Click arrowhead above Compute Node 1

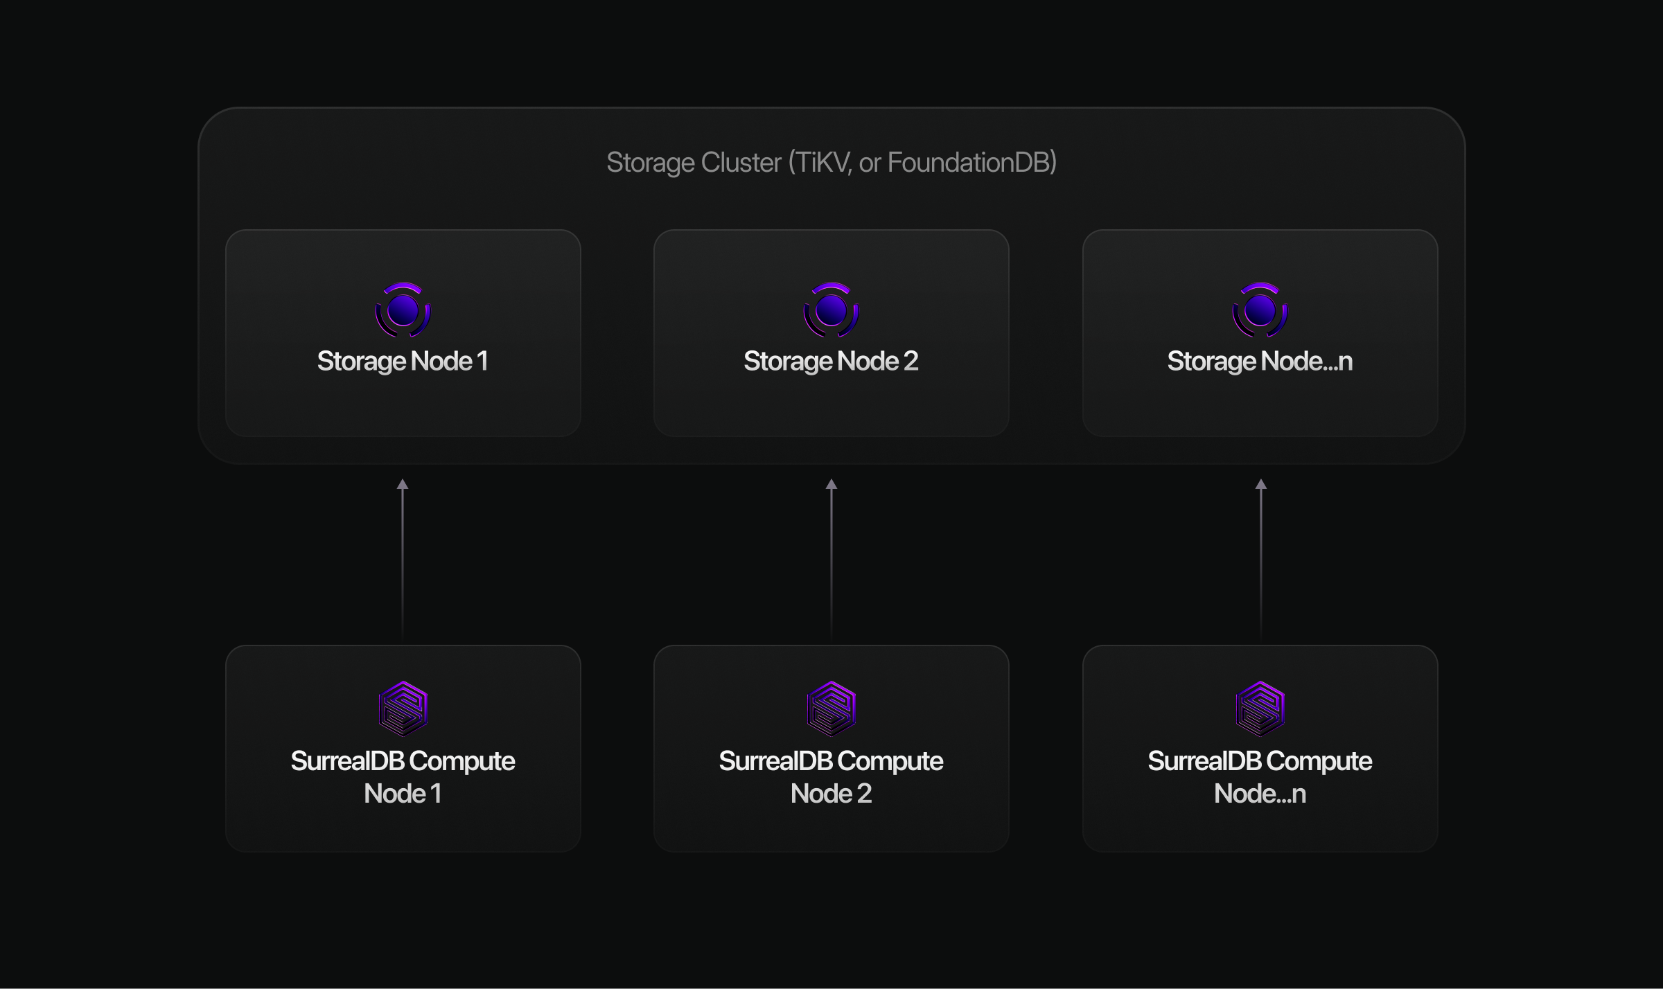(403, 485)
